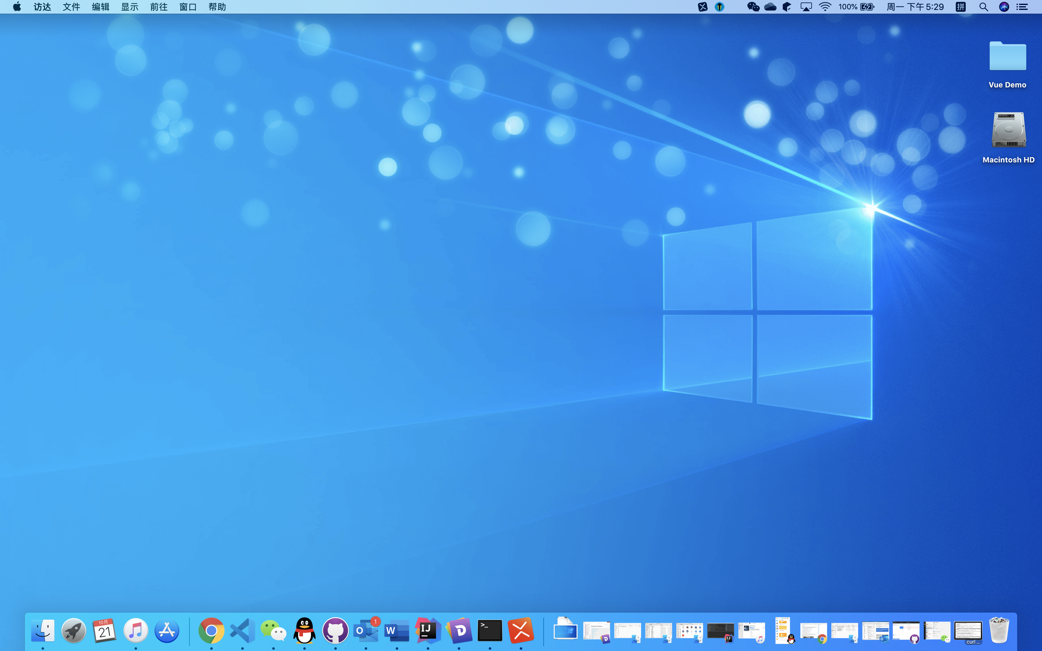Click the blue round sword status icon
This screenshot has width=1042, height=651.
719,7
